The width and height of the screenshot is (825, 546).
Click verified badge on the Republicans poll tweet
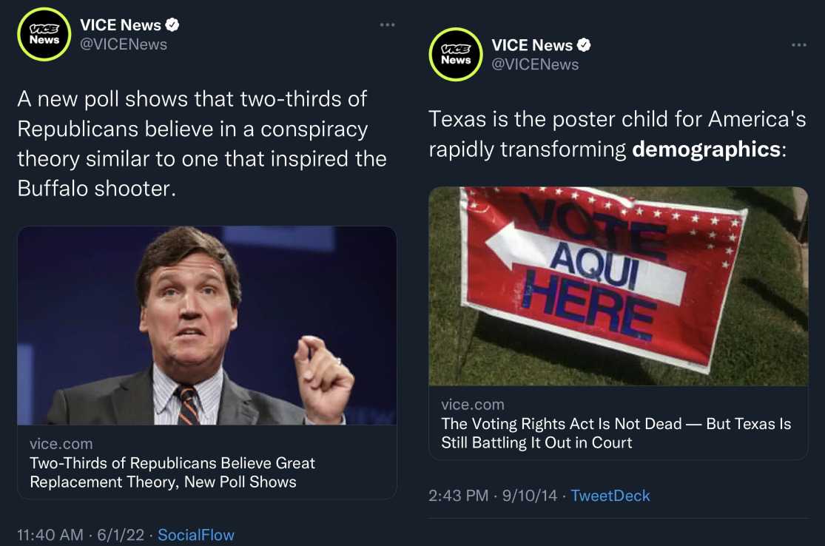172,25
